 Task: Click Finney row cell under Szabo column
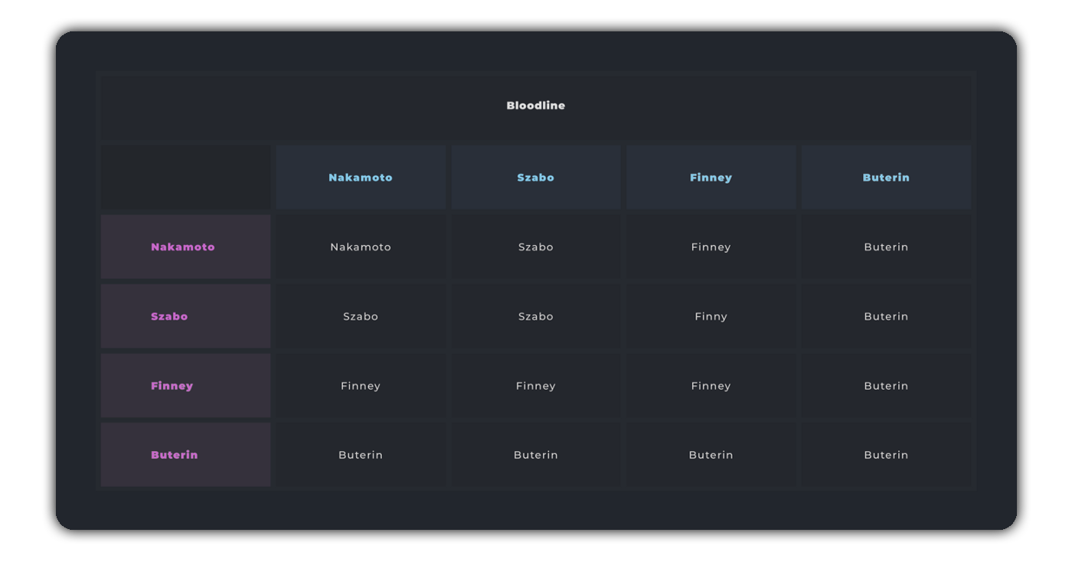coord(536,386)
